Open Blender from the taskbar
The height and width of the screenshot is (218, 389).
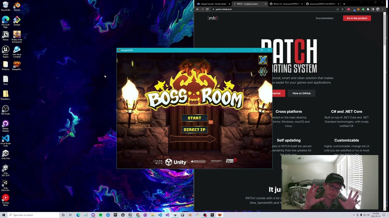(190, 215)
